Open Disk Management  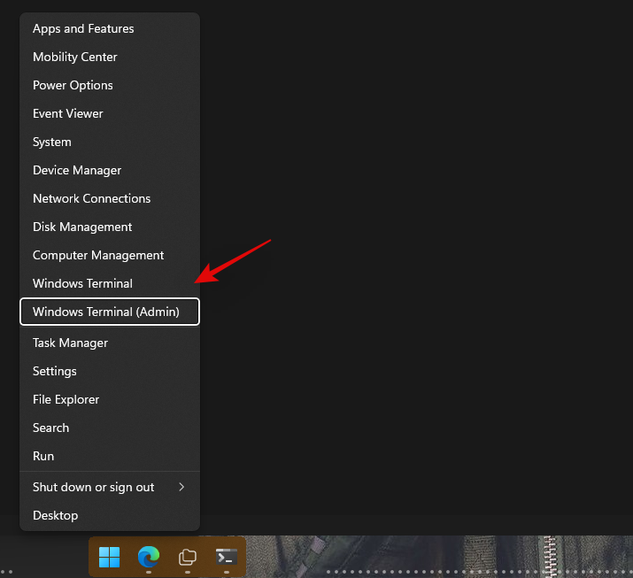82,227
